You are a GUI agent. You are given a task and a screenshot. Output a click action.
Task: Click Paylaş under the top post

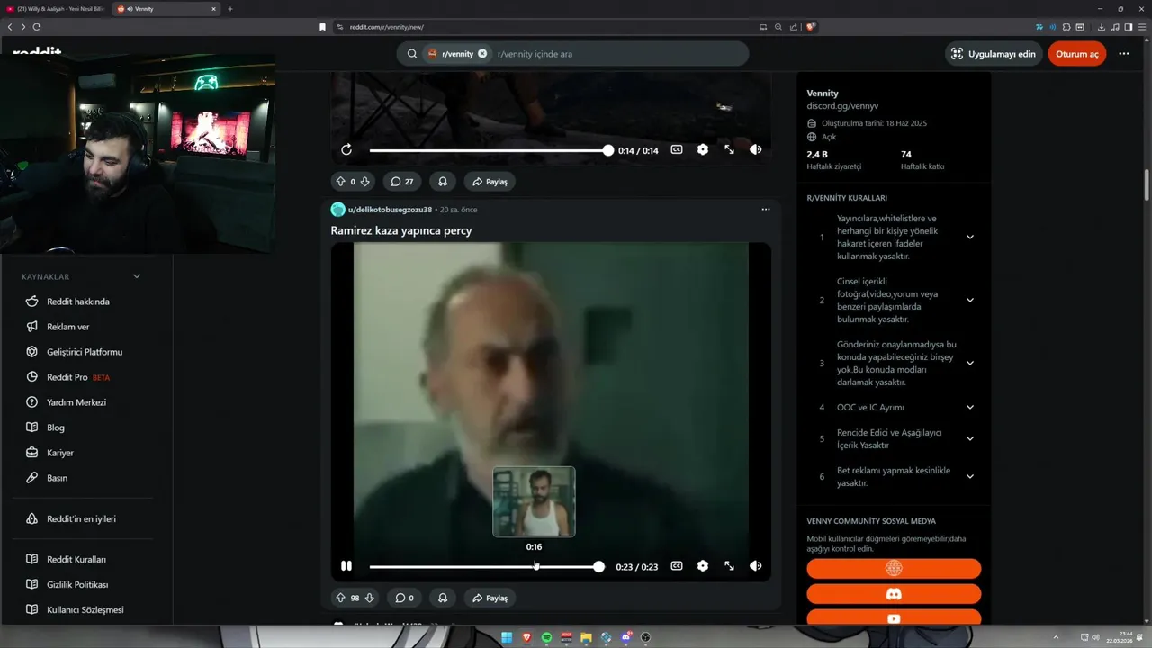point(490,182)
